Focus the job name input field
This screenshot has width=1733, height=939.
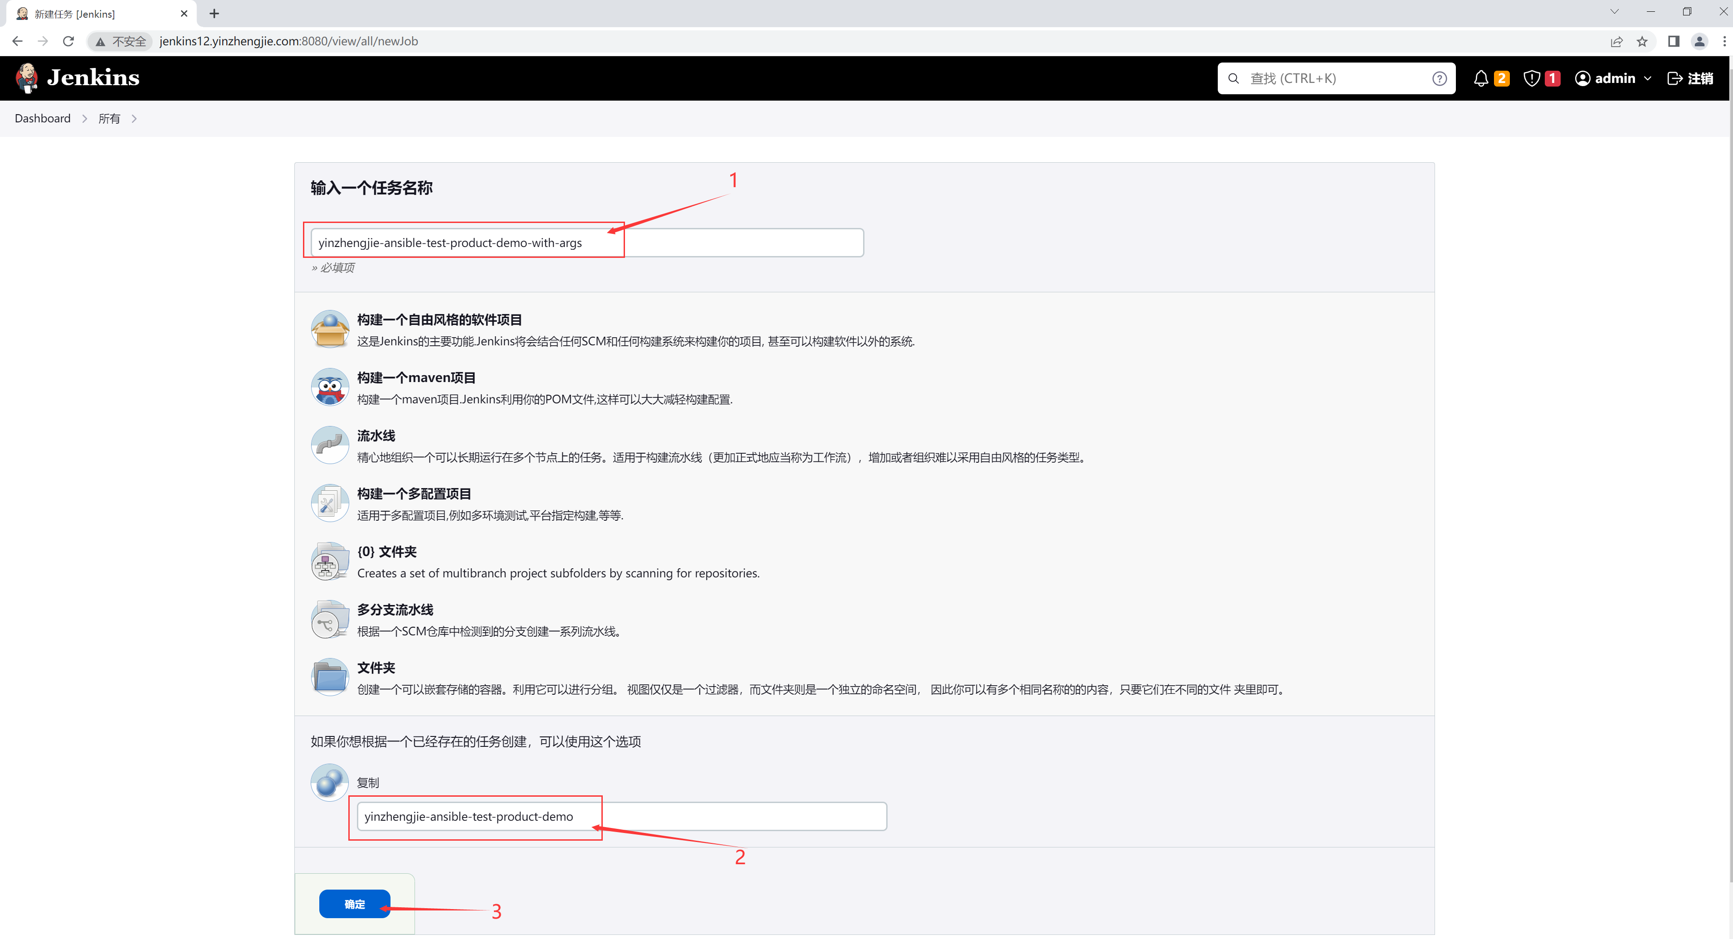point(586,242)
